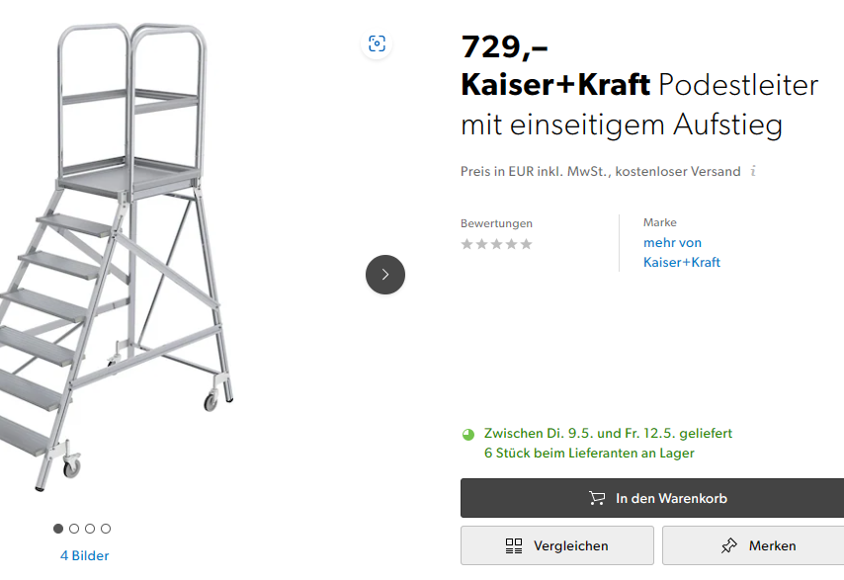844x580 pixels.
Task: Click the Merken button
Action: [753, 545]
